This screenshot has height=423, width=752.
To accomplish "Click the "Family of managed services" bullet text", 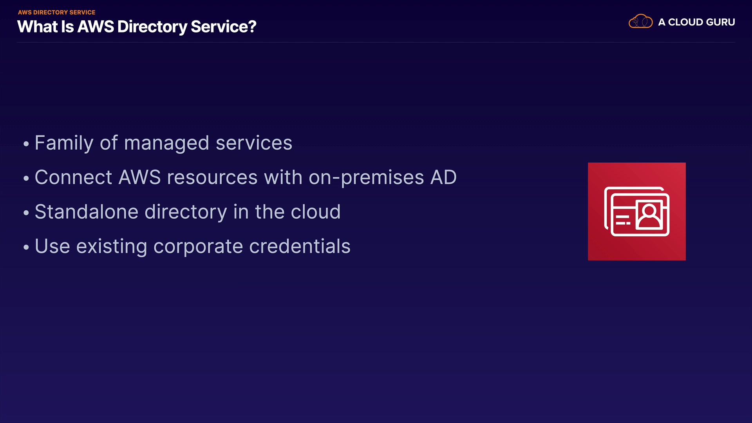I will 163,143.
